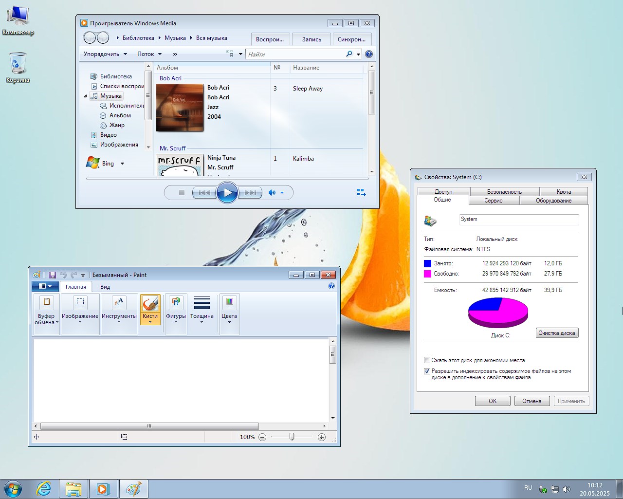
Task: Switch to Windows Media Player on taskbar
Action: [103, 489]
